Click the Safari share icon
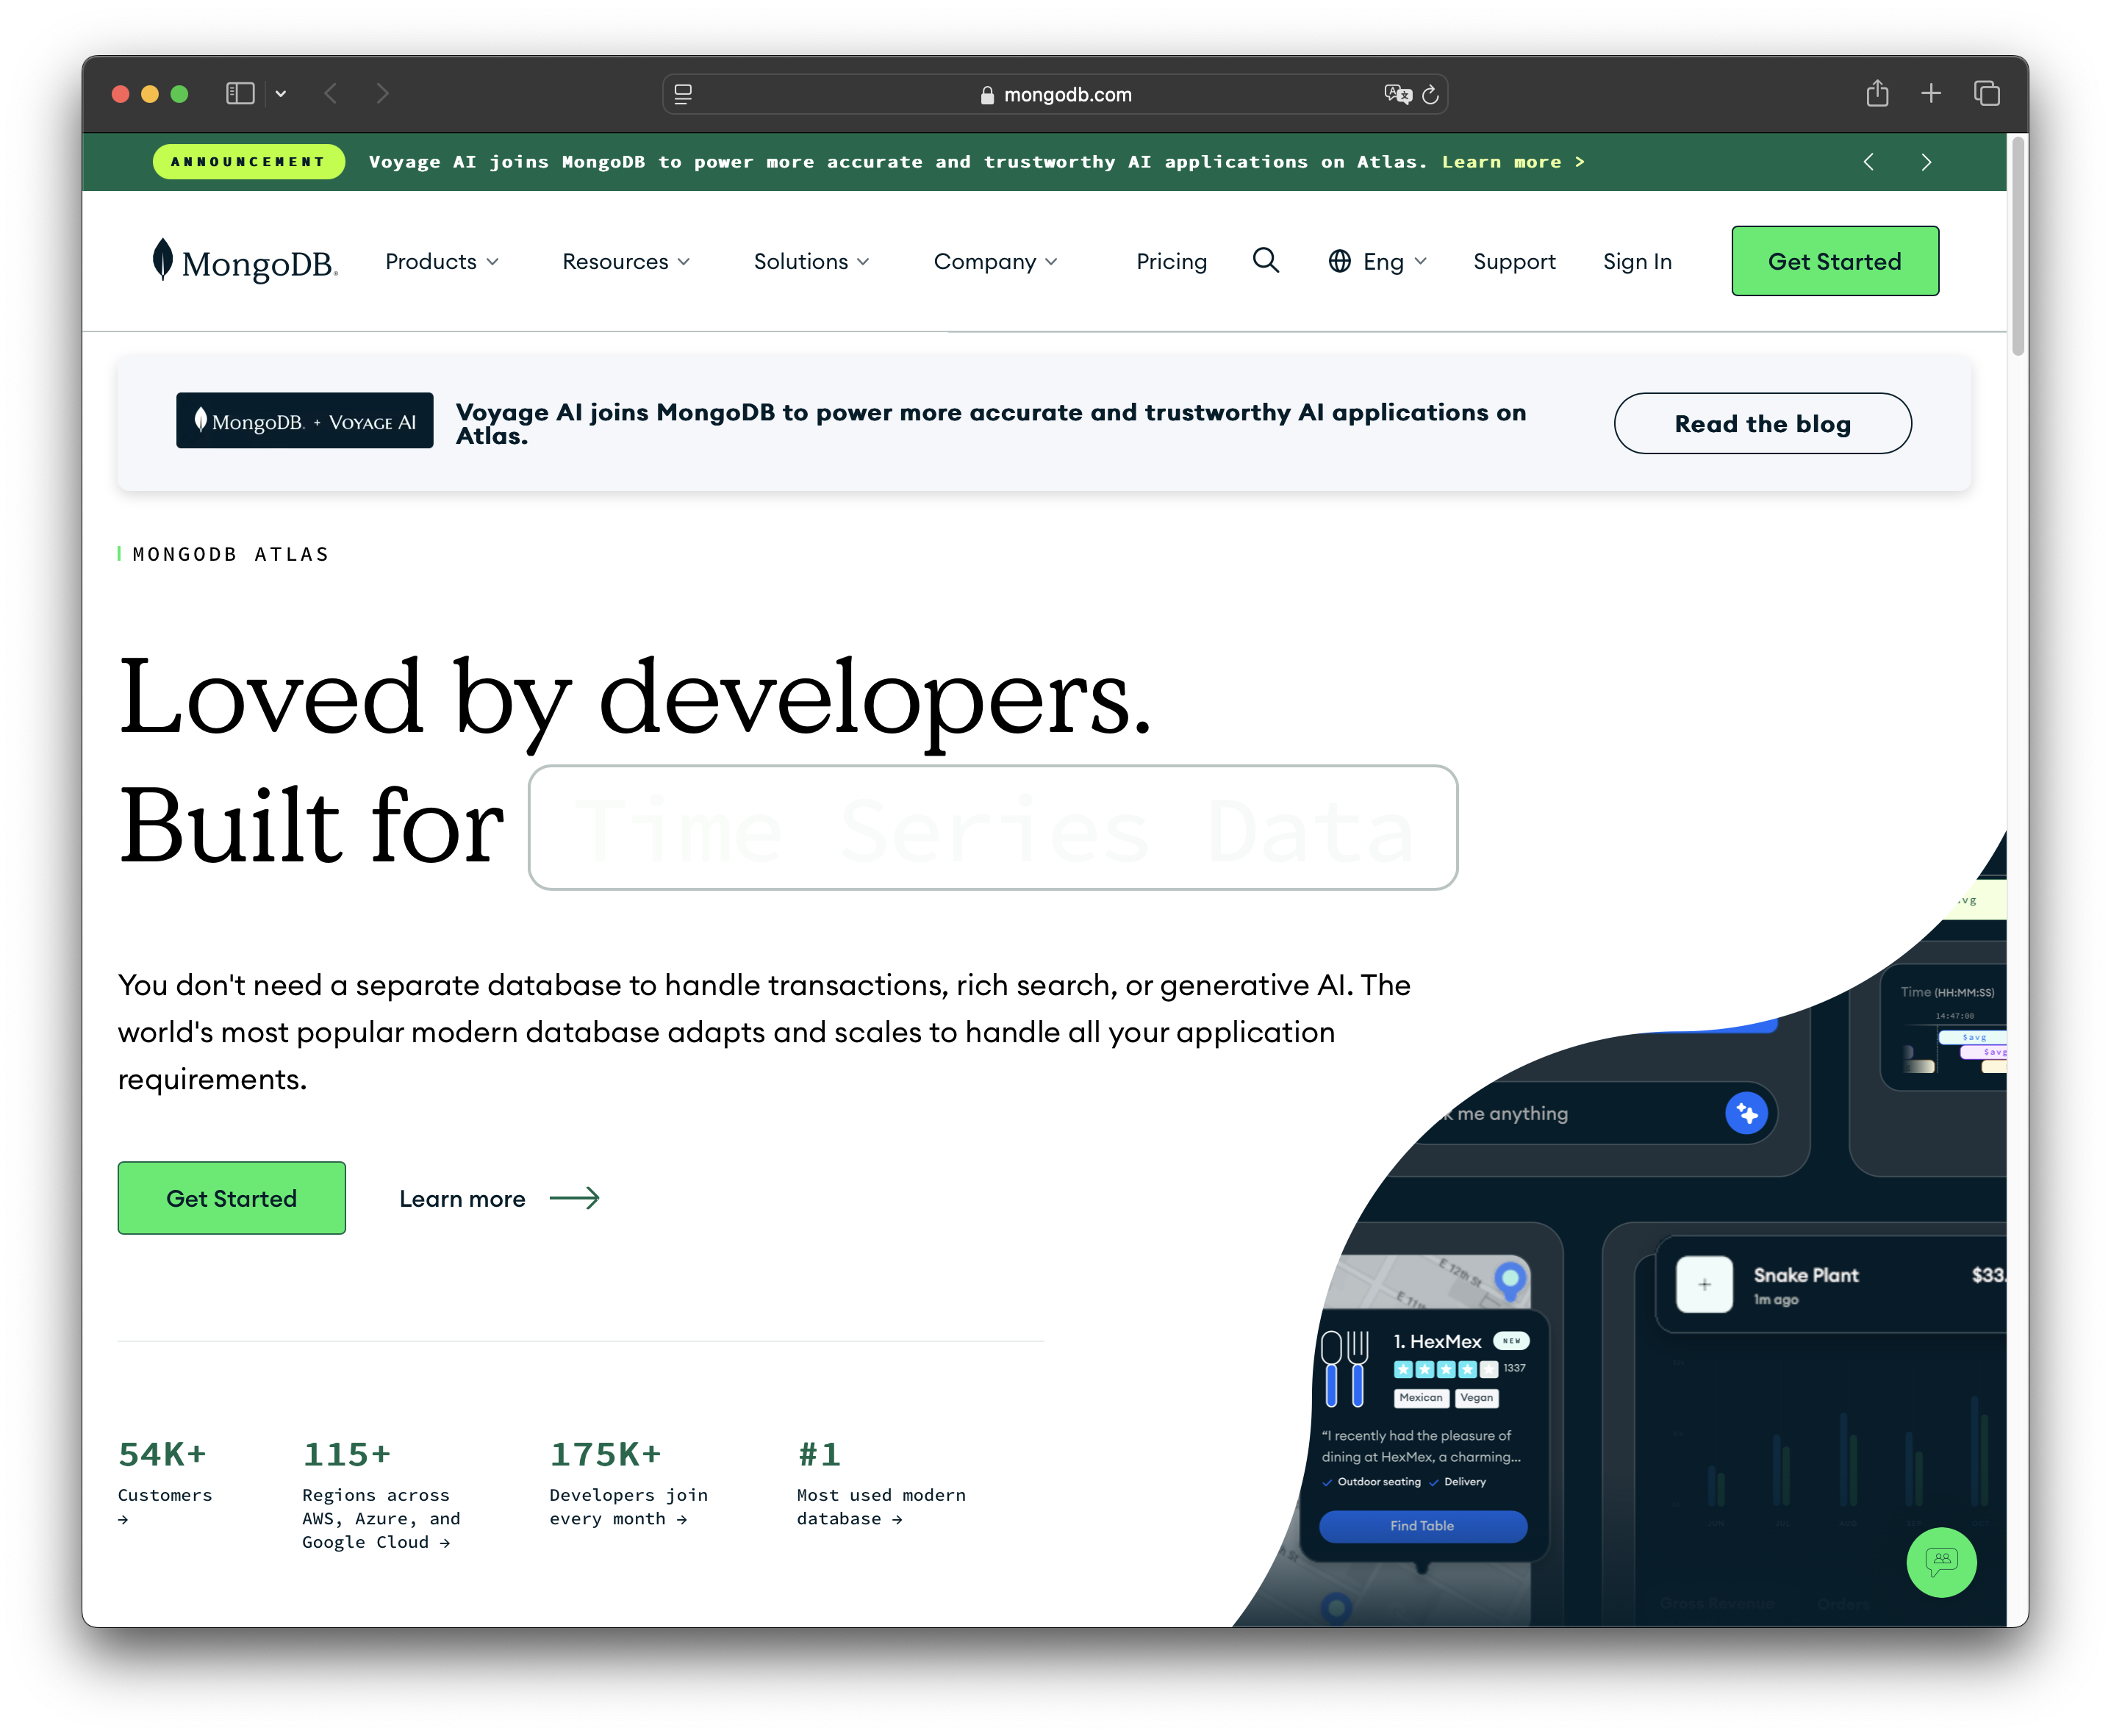 pyautogui.click(x=1877, y=94)
